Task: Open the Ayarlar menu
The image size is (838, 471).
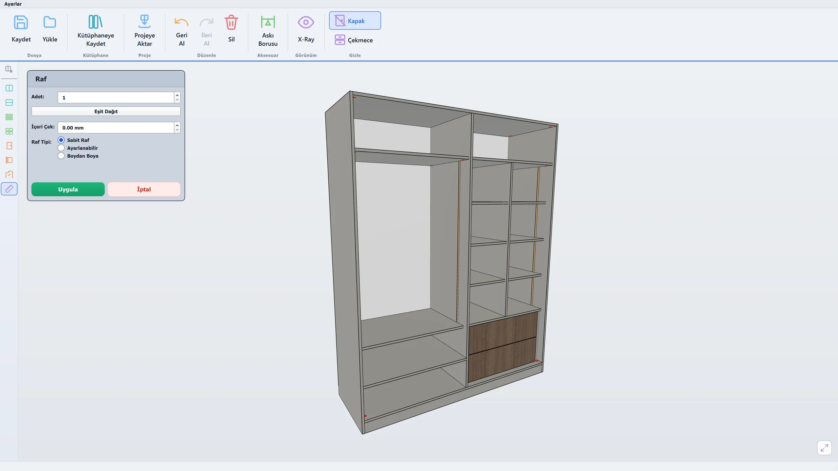Action: pos(13,4)
